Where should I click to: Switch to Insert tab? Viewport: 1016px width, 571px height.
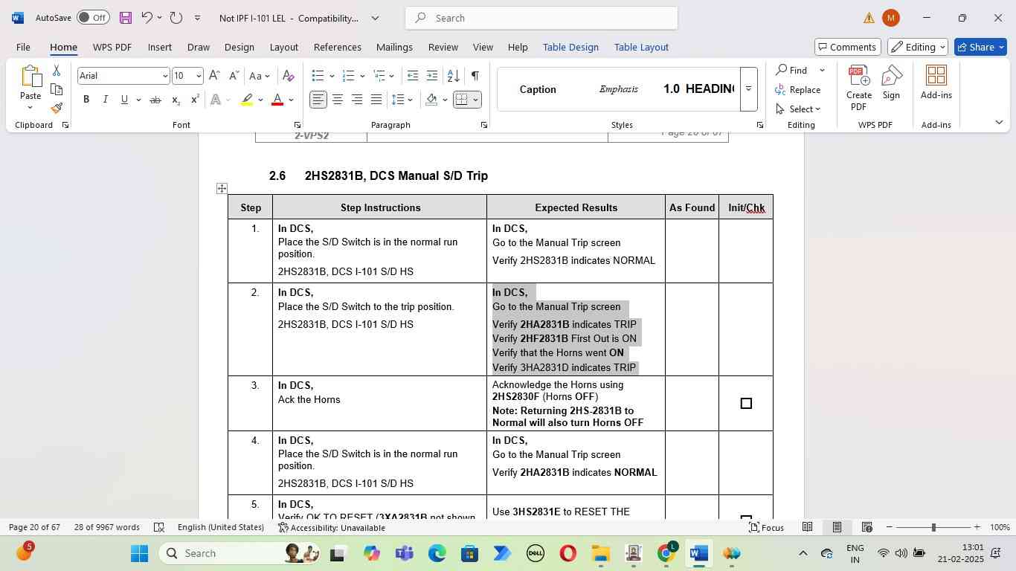tap(159, 47)
